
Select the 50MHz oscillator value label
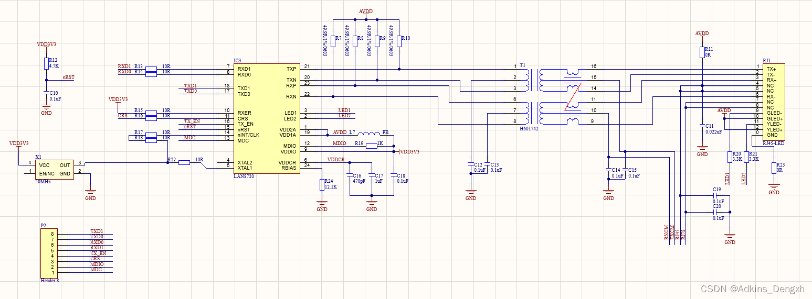coord(44,182)
